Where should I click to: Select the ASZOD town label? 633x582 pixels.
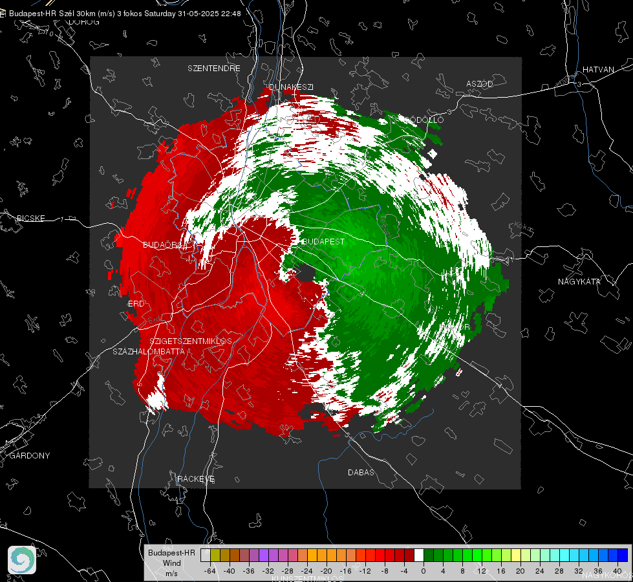pyautogui.click(x=480, y=83)
